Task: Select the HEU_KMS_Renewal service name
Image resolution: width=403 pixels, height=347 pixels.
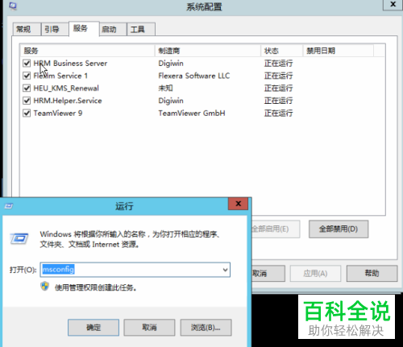Action: coord(66,89)
